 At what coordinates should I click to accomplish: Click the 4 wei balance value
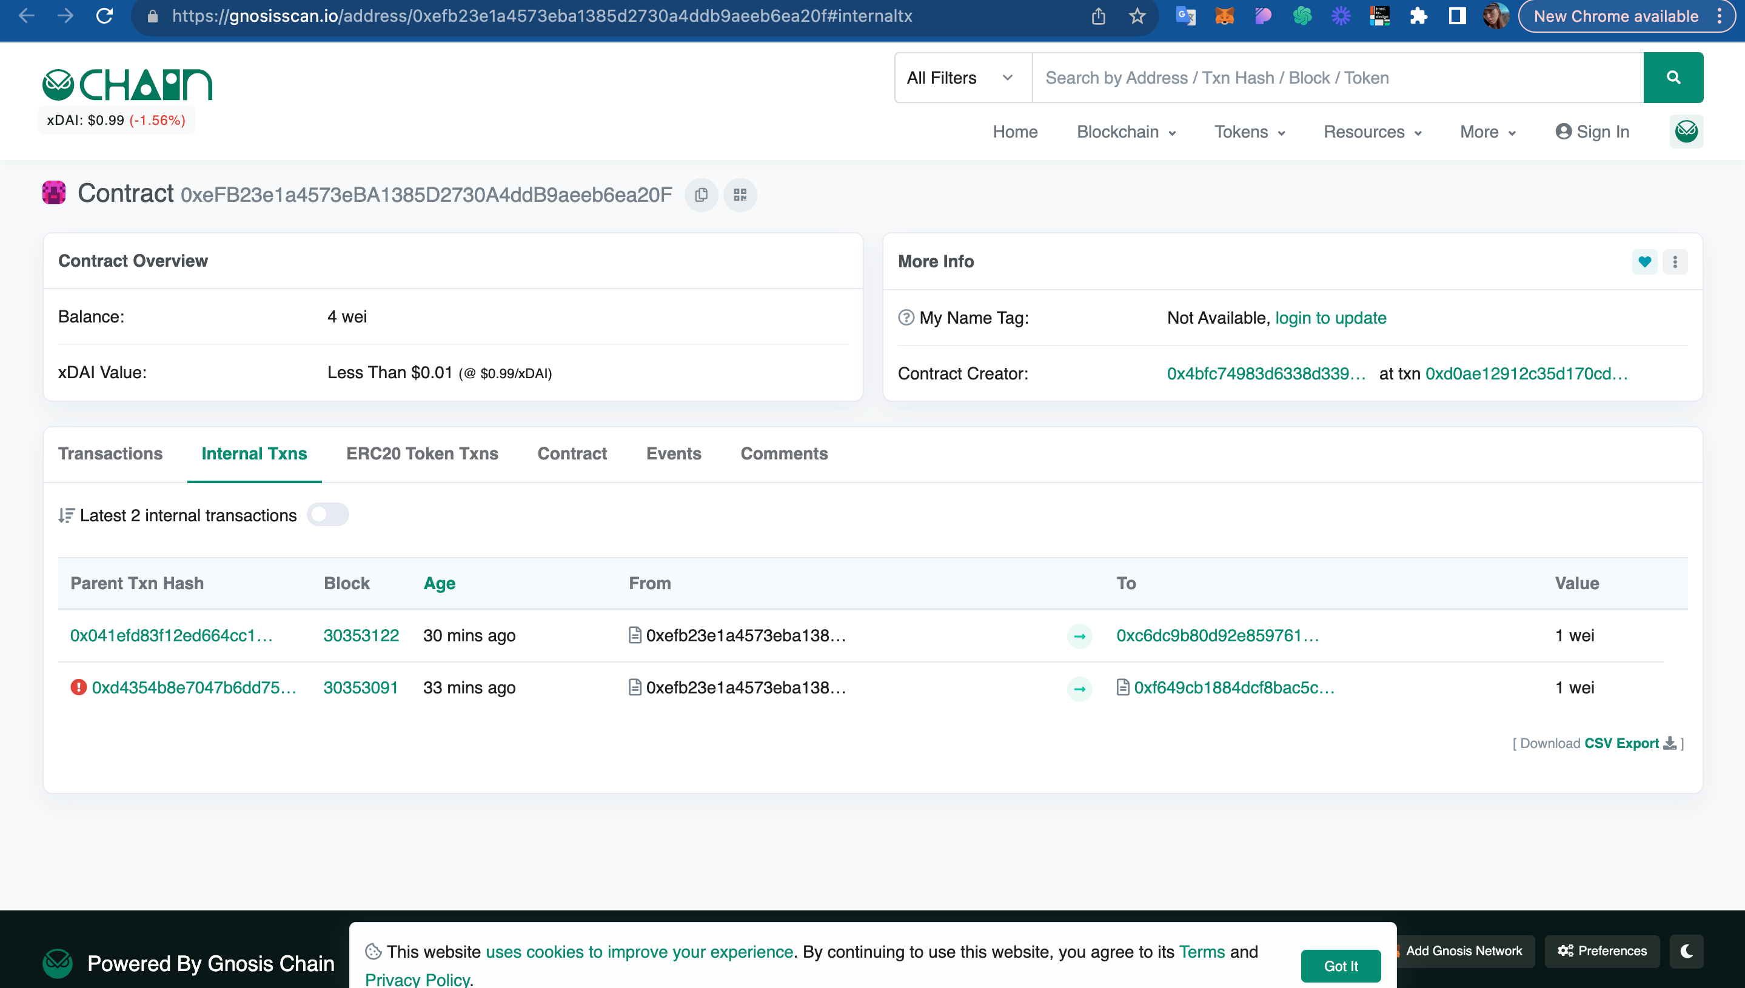pyautogui.click(x=347, y=316)
